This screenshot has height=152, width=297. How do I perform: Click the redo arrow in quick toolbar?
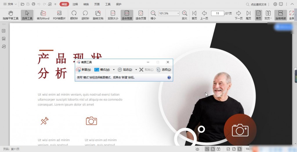click(44, 4)
